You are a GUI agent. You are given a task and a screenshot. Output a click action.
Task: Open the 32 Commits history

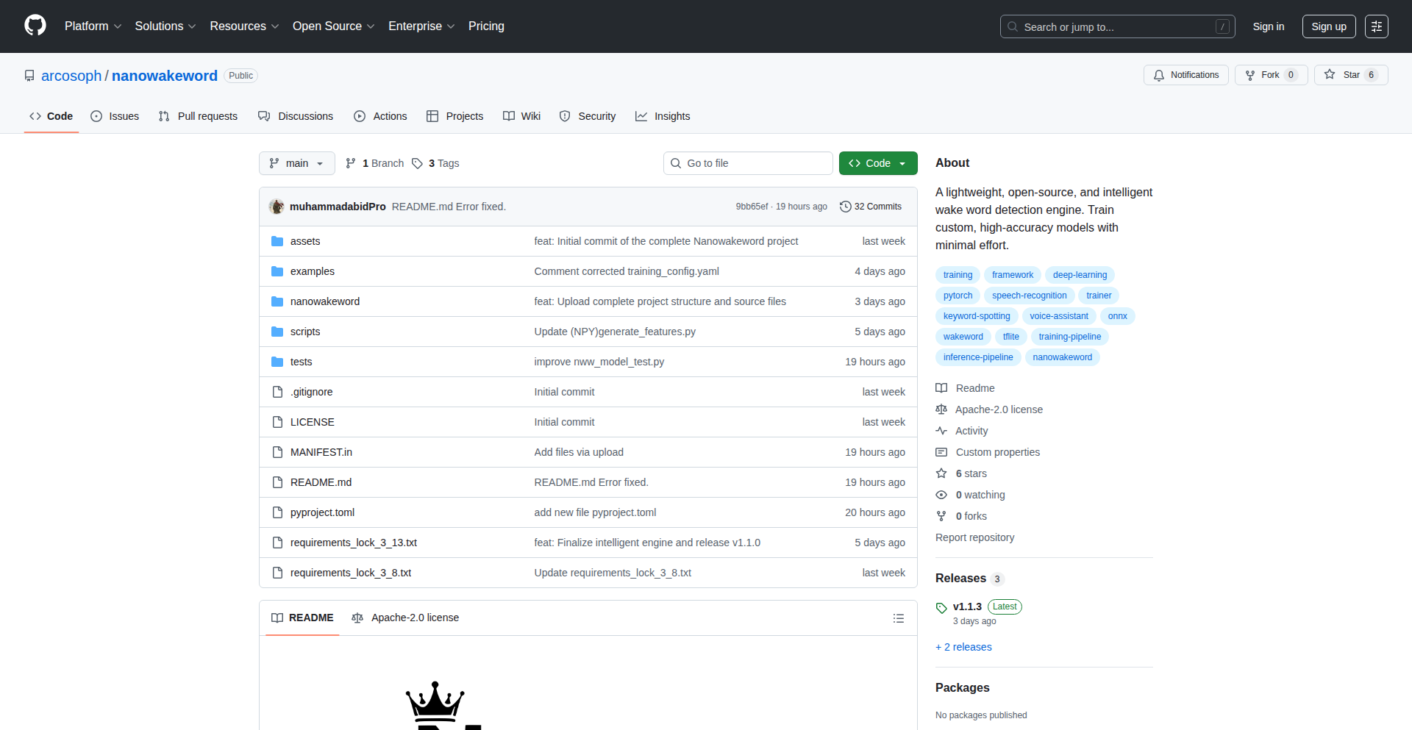871,207
